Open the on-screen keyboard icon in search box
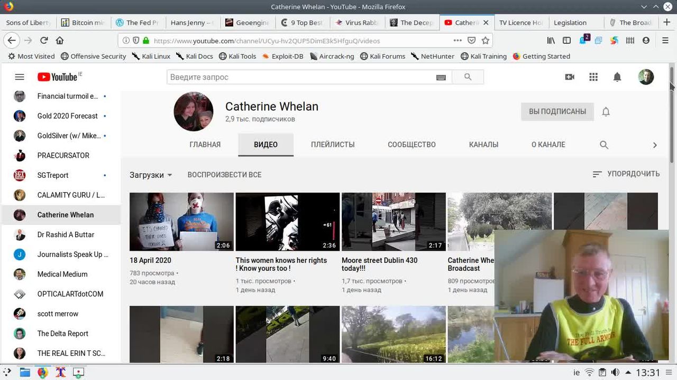Viewport: 677px width, 380px height. click(441, 78)
